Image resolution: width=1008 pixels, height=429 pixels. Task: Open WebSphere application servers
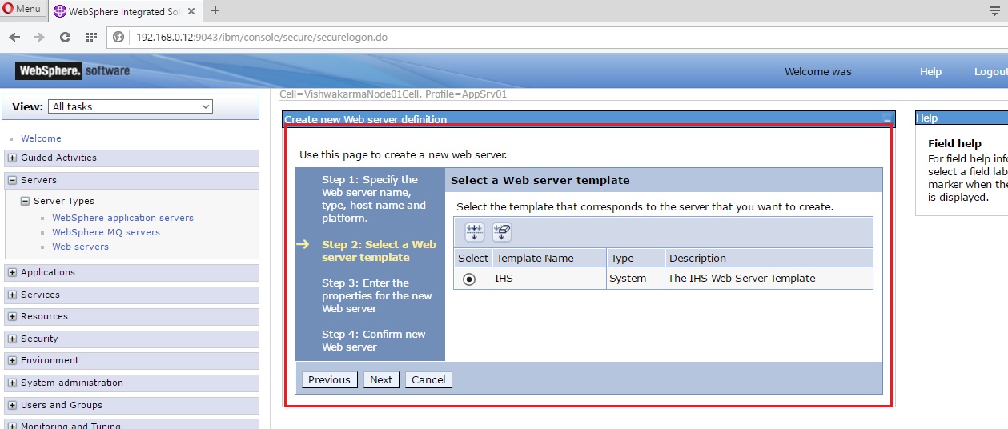122,218
